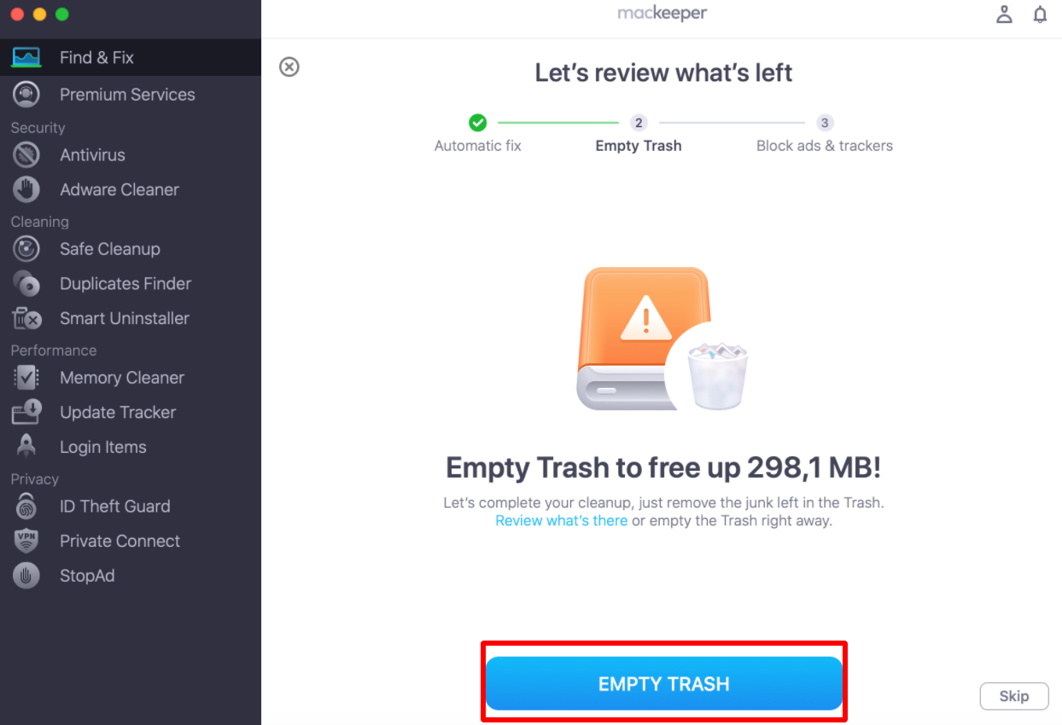Open Login Items rocket icon
Image resolution: width=1062 pixels, height=725 pixels.
pyautogui.click(x=26, y=446)
